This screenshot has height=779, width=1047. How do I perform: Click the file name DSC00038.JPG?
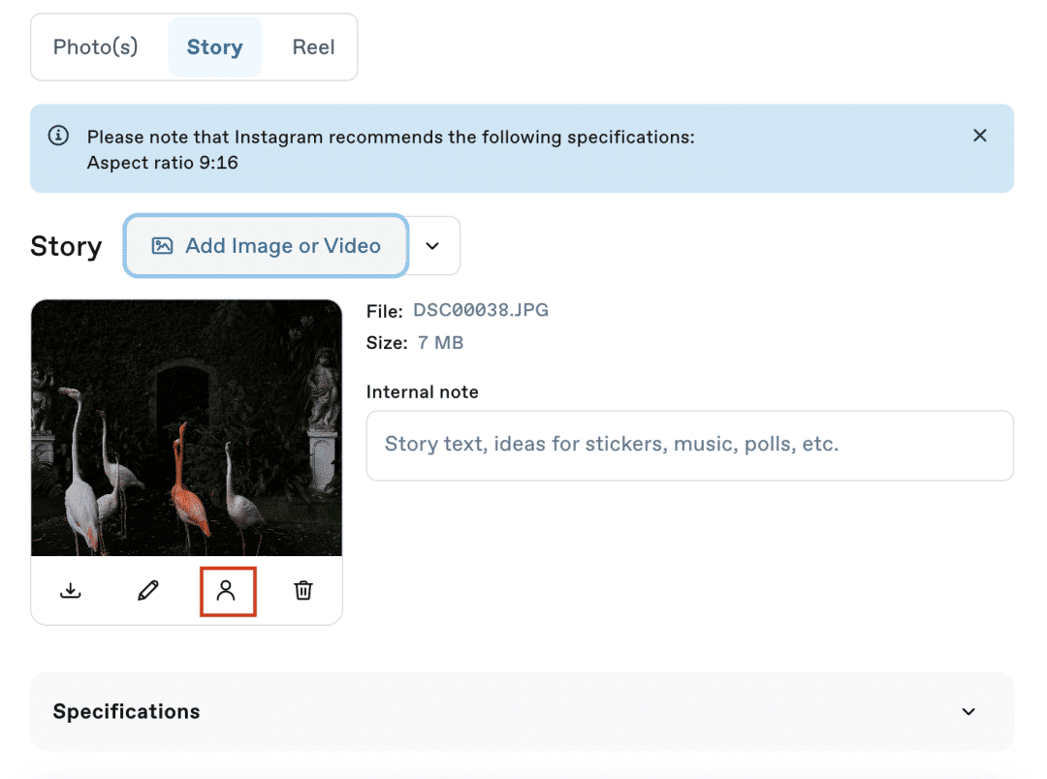[x=481, y=311]
